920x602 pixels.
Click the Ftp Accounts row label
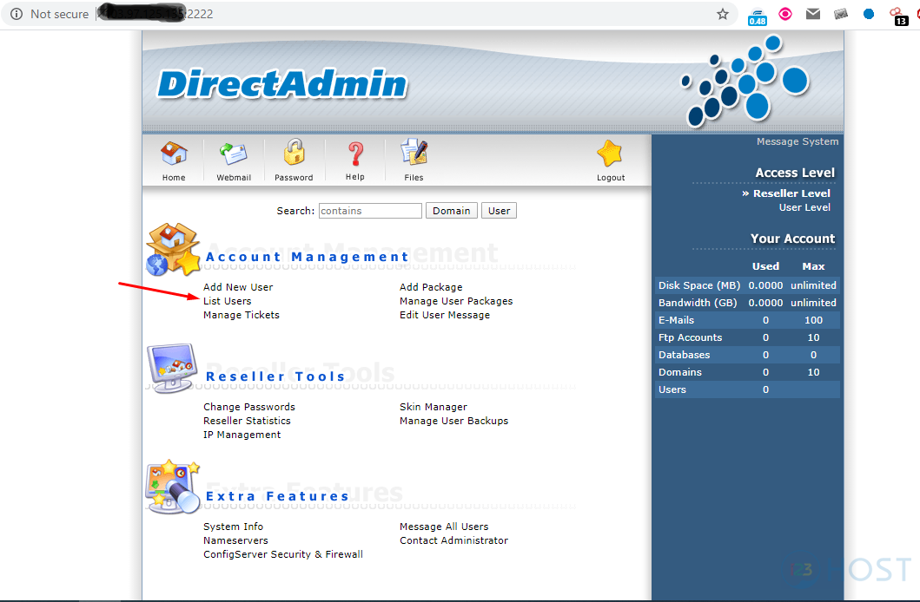tap(690, 338)
